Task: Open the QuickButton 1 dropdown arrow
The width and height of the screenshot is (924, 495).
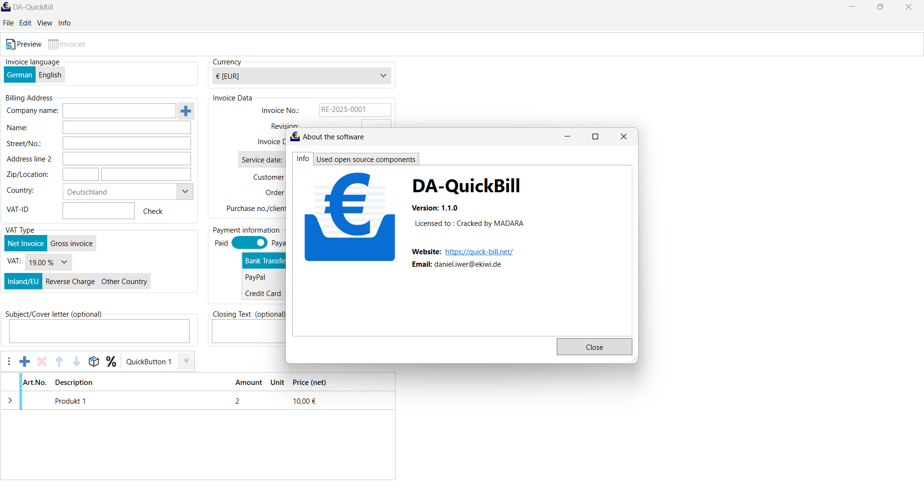Action: [186, 361]
